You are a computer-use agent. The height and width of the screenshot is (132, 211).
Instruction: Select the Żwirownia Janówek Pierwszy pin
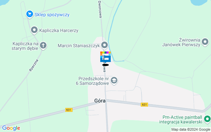(x=205, y=42)
